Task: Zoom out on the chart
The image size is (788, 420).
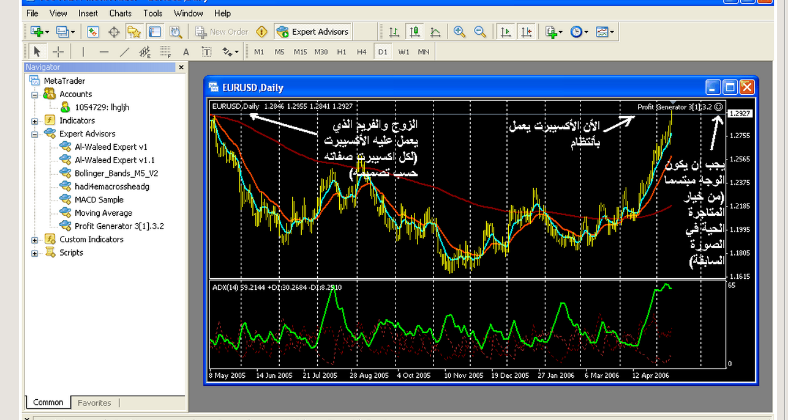Action: point(480,32)
